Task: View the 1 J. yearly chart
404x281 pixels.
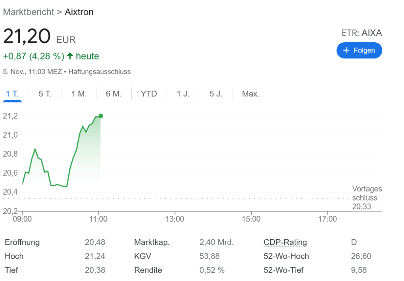Action: tap(183, 94)
